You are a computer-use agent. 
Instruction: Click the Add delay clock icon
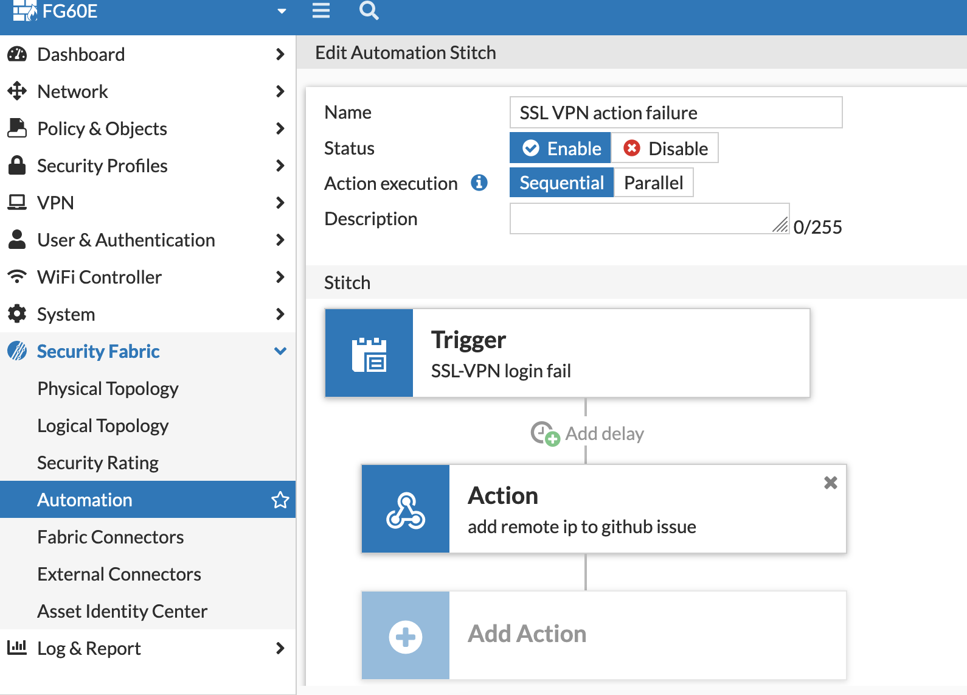(544, 433)
